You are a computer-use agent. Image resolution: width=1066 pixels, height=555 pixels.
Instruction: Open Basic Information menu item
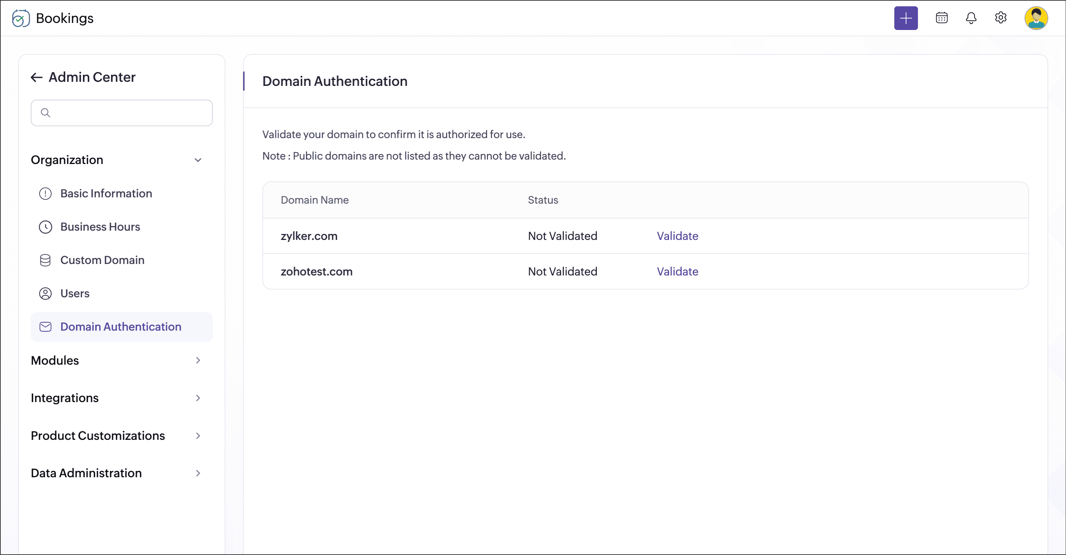click(121, 194)
